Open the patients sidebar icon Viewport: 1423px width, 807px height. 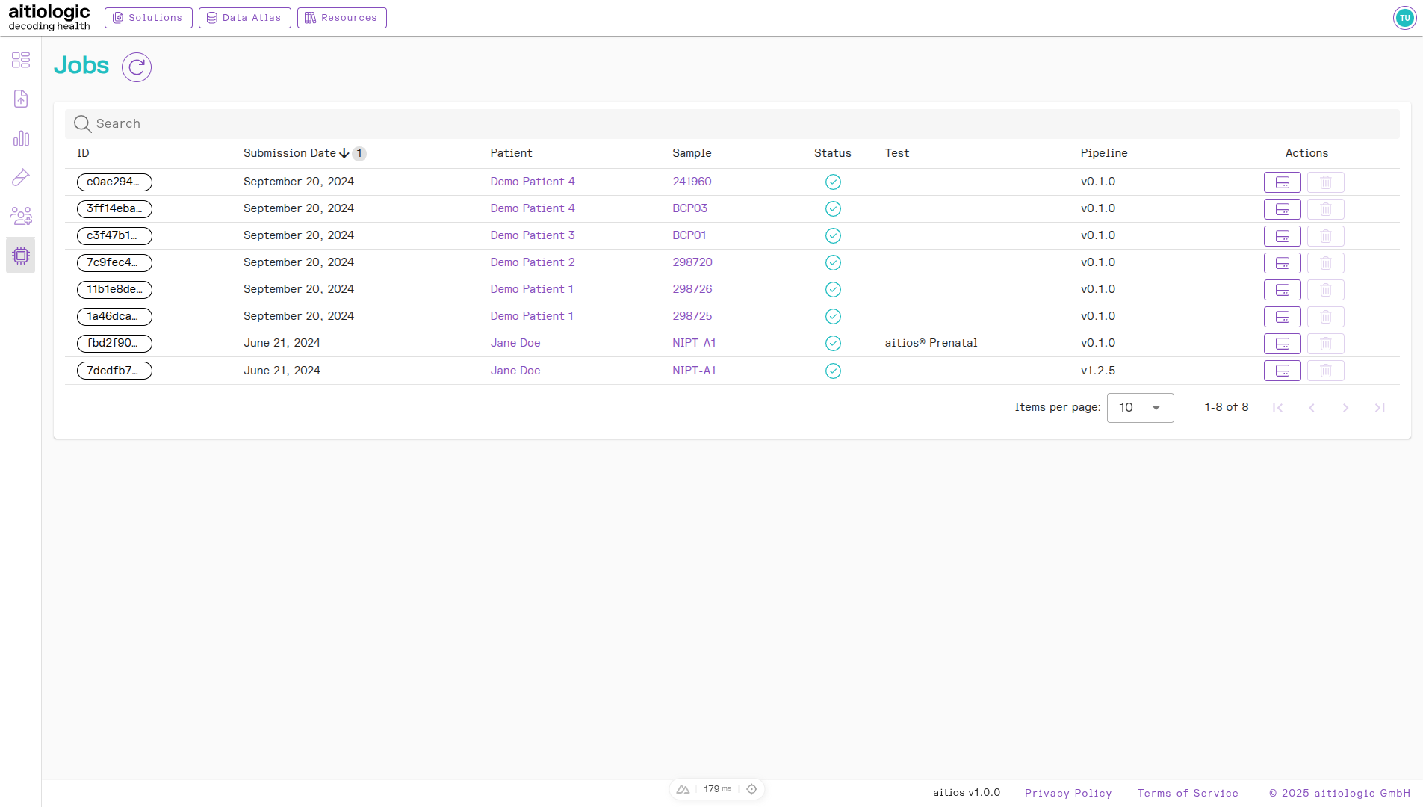click(21, 216)
